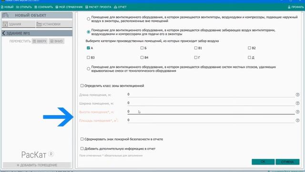The width and height of the screenshot is (305, 172).
Task: Click the ЗДАНИЯ tab icon
Action: pyautogui.click(x=5, y=24)
